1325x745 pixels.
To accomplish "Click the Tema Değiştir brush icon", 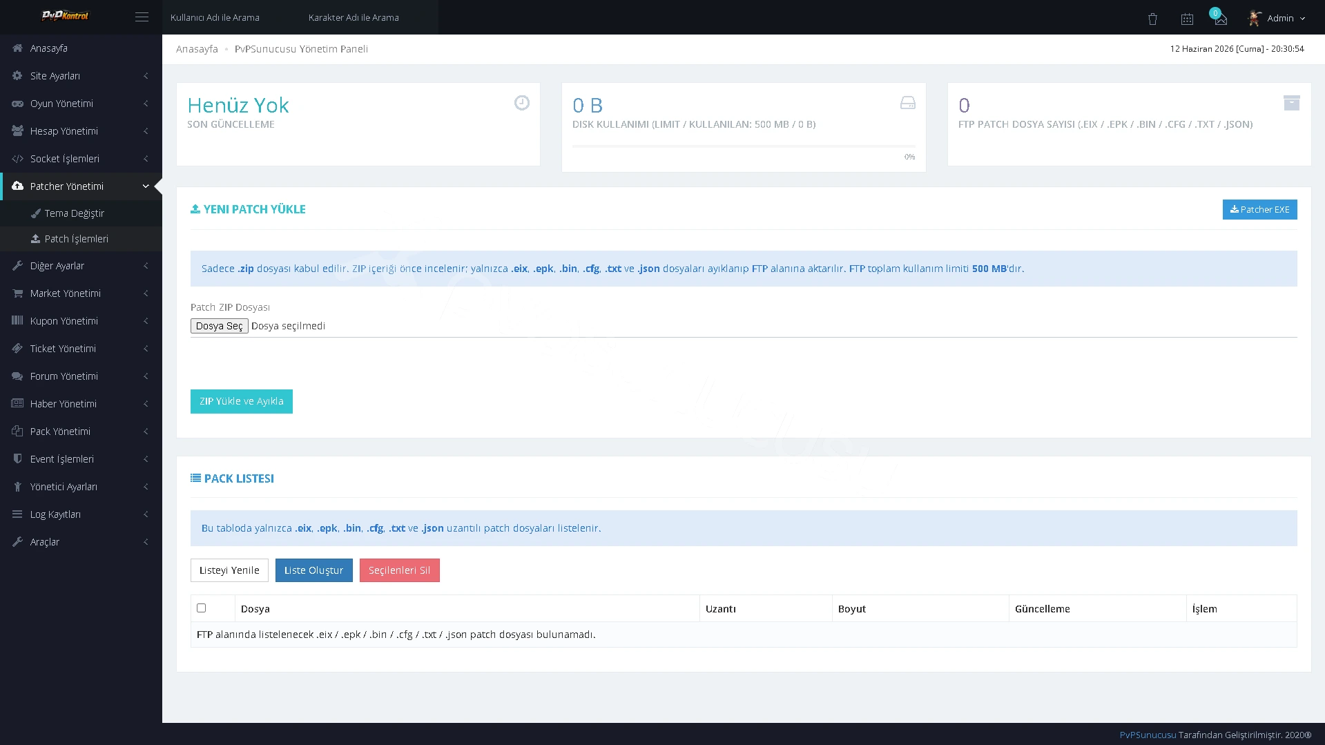I will [35, 213].
